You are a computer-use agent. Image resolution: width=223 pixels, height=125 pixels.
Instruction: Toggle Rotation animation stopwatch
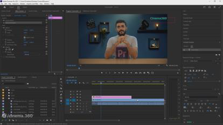6,40
